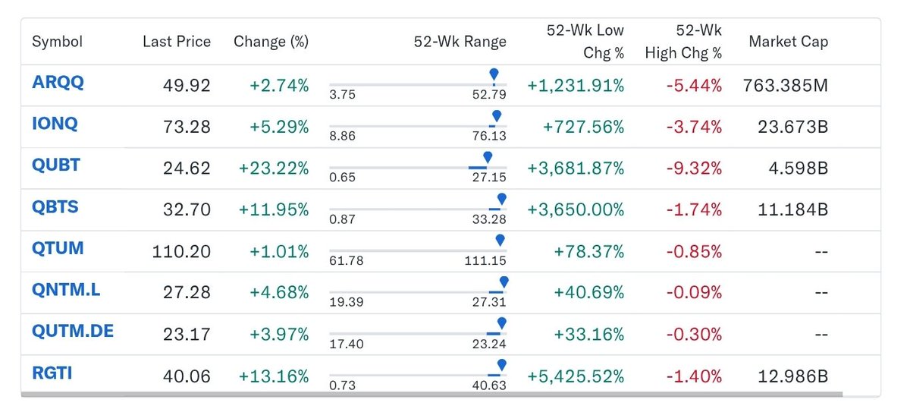Open the QUTM.DE ticker link

tap(73, 332)
